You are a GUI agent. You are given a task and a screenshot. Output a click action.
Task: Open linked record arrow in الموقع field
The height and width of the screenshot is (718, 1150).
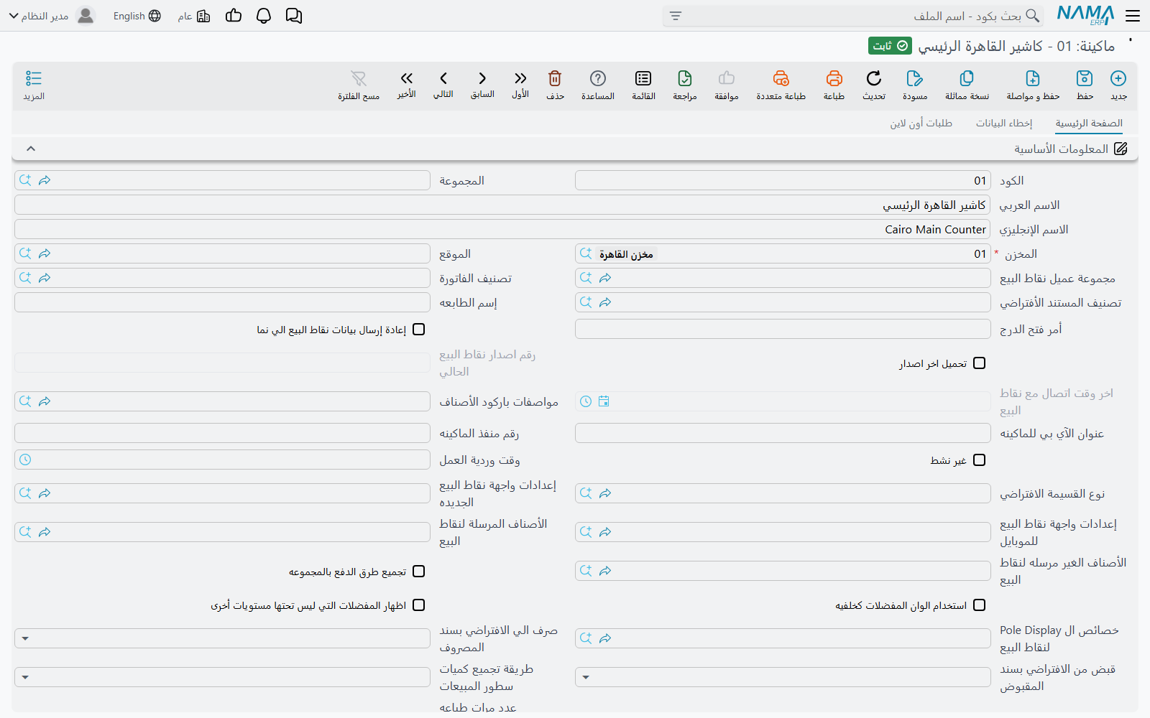point(45,253)
